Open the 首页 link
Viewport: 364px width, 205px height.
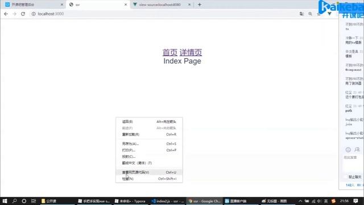[x=170, y=52]
